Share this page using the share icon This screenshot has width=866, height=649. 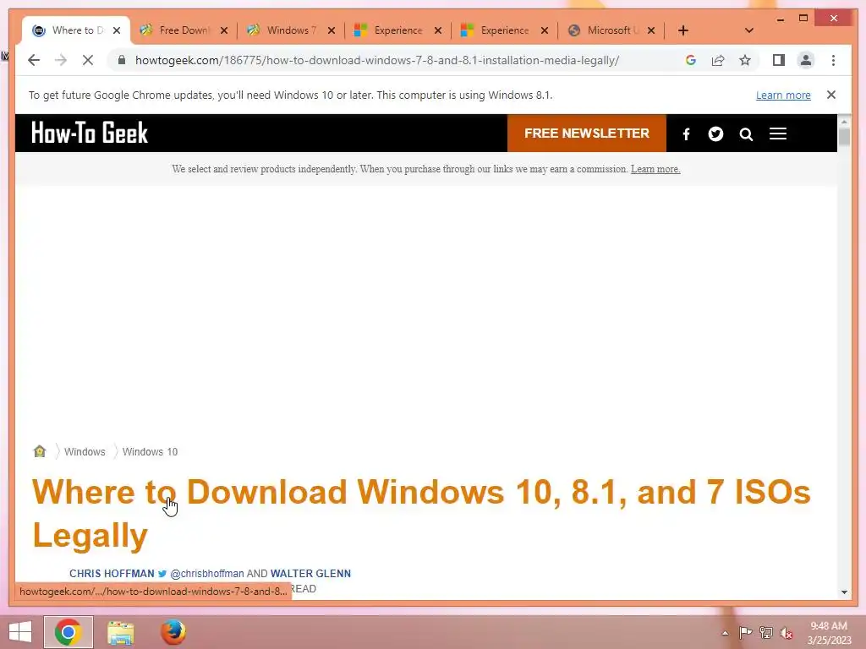(x=718, y=60)
